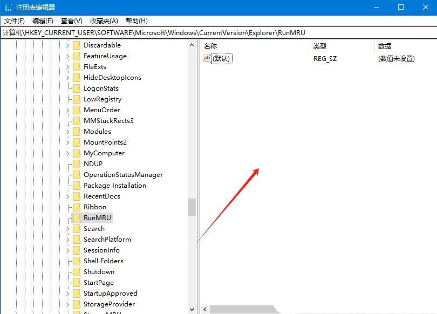437x314 pixels.
Task: Open the 文件(F) menu
Action: (15, 21)
